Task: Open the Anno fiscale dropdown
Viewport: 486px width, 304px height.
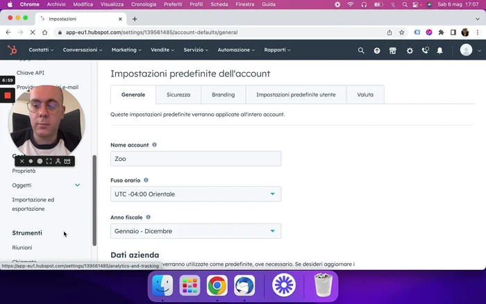Action: tap(196, 231)
